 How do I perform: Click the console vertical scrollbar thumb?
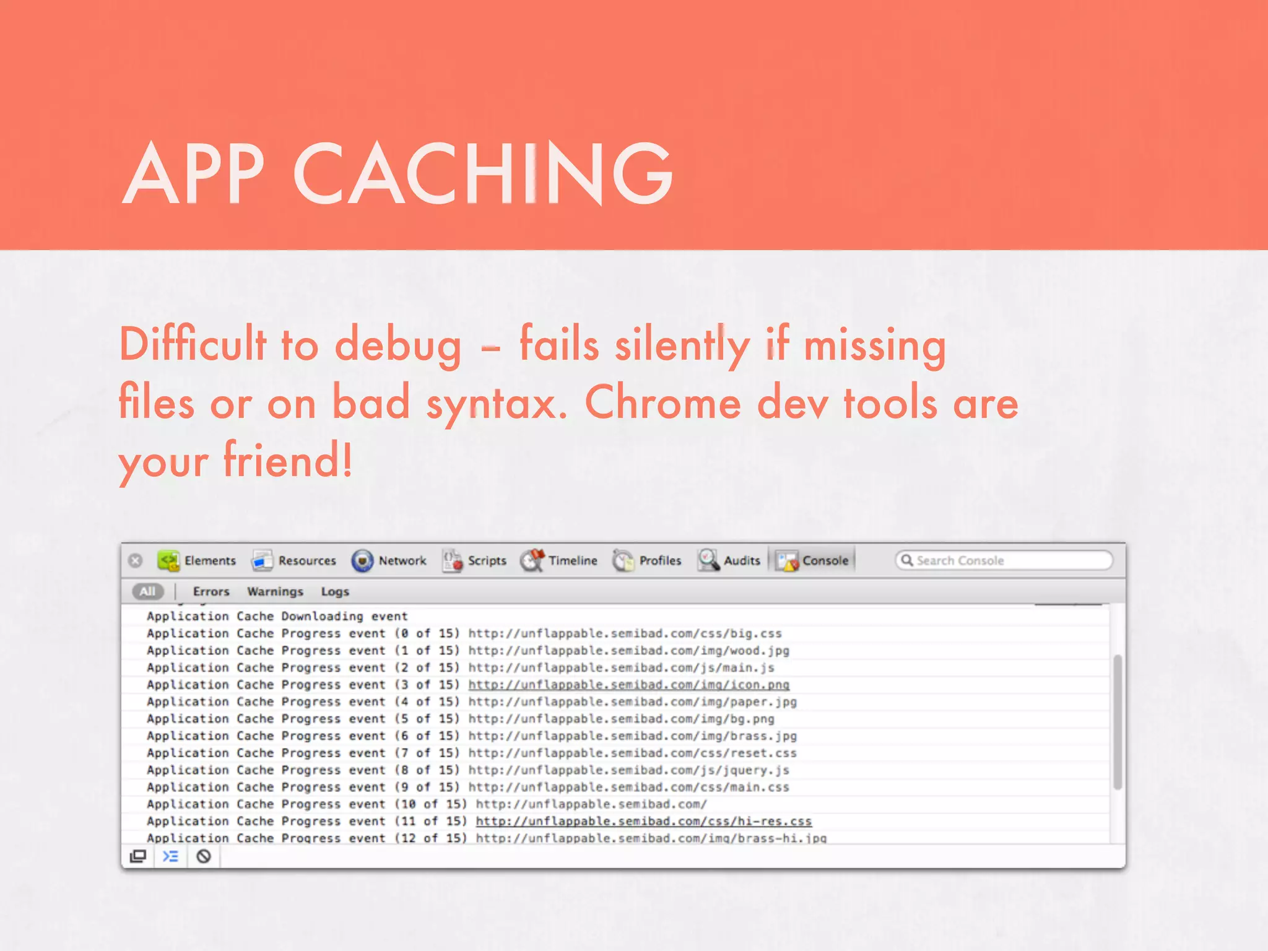1118,721
